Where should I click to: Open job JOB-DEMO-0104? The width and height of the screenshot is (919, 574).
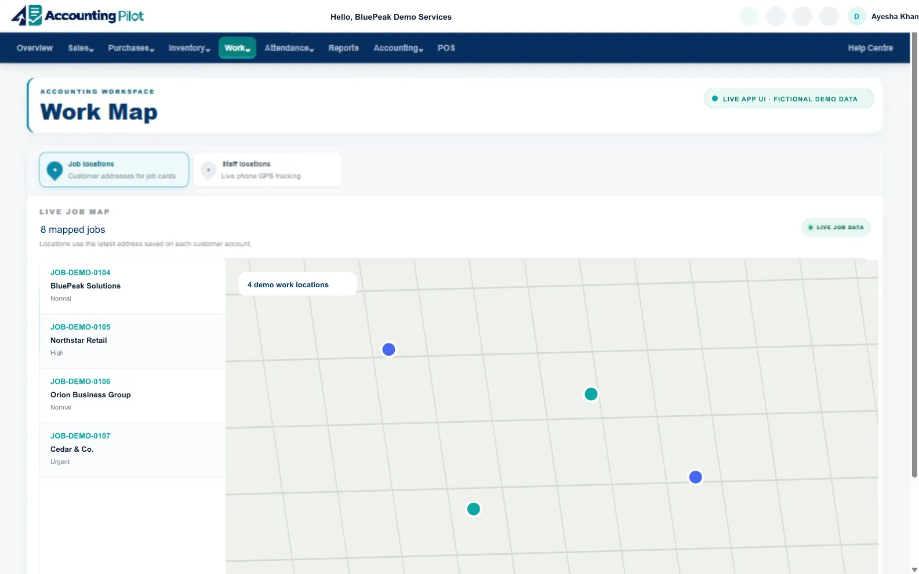pyautogui.click(x=80, y=272)
